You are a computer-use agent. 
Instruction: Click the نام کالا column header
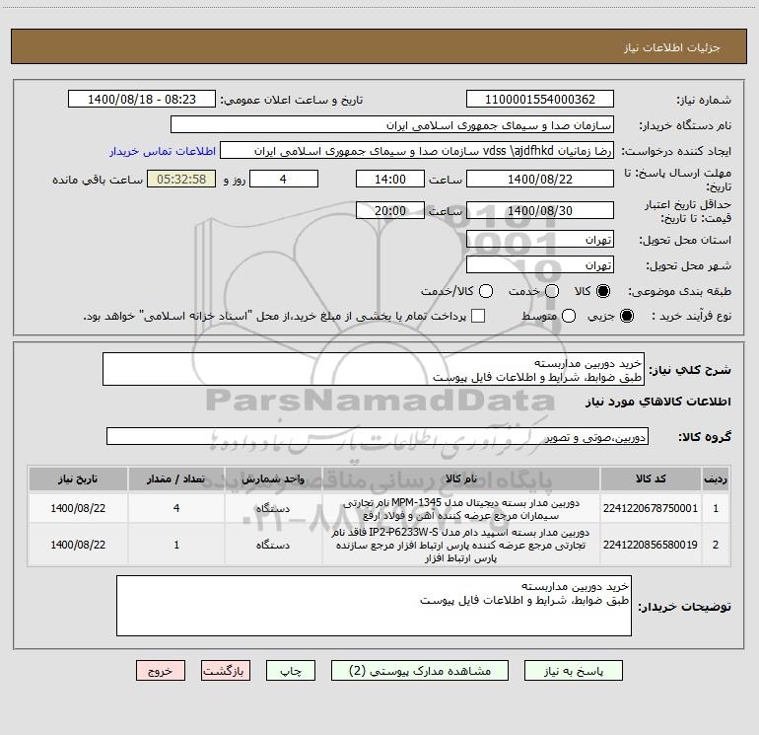pos(461,479)
